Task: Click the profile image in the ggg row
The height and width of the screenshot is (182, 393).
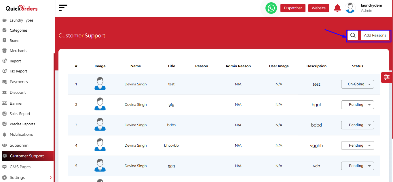Action: [100, 165]
